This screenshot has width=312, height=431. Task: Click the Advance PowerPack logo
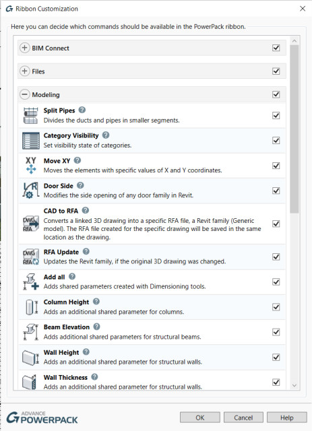click(42, 418)
